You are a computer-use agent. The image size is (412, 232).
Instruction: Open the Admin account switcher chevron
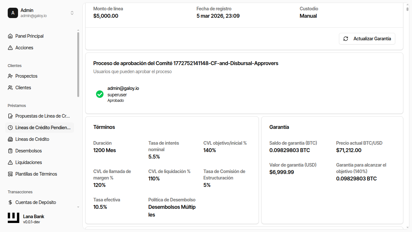click(x=72, y=13)
